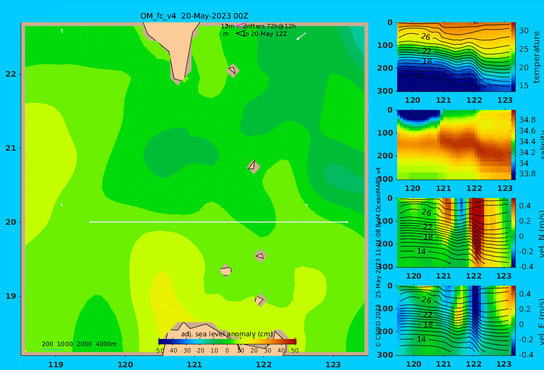
Task: Click latitude tick 22 on main map
Action: click(x=11, y=75)
